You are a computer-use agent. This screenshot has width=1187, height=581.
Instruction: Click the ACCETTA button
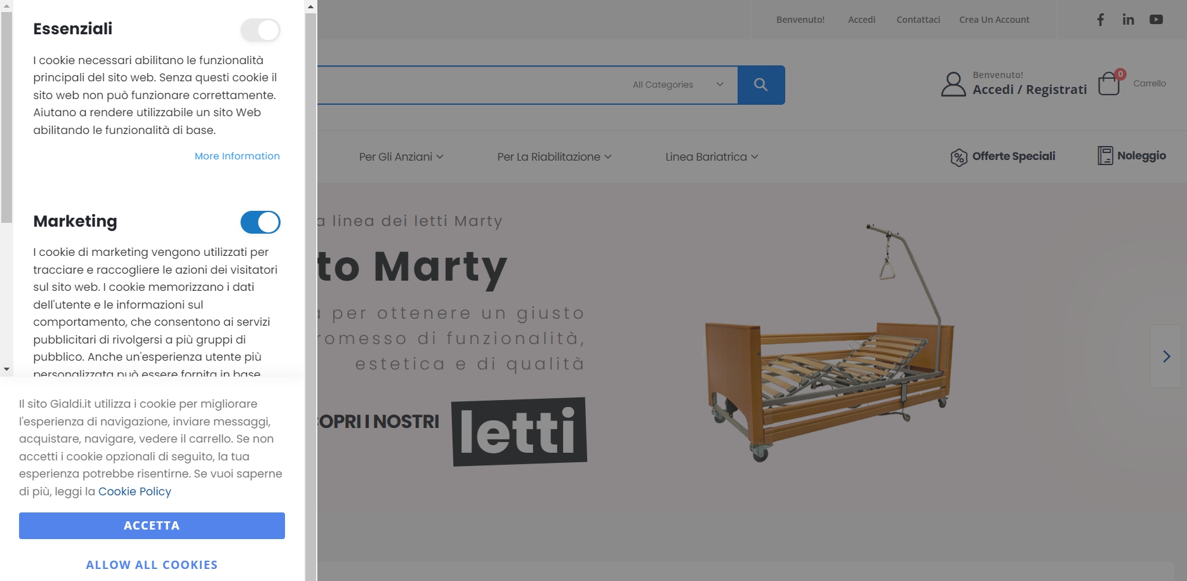click(152, 526)
